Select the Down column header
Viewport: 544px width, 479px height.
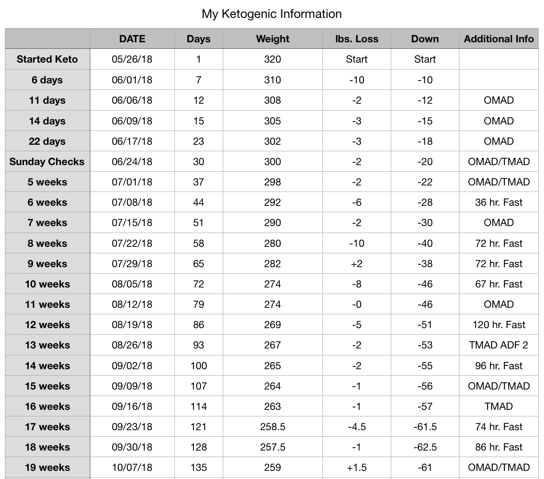click(x=425, y=39)
